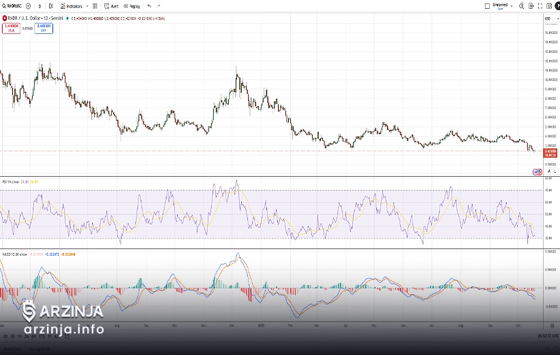Open the chart style candles icon
The image size is (560, 355).
click(x=51, y=5)
